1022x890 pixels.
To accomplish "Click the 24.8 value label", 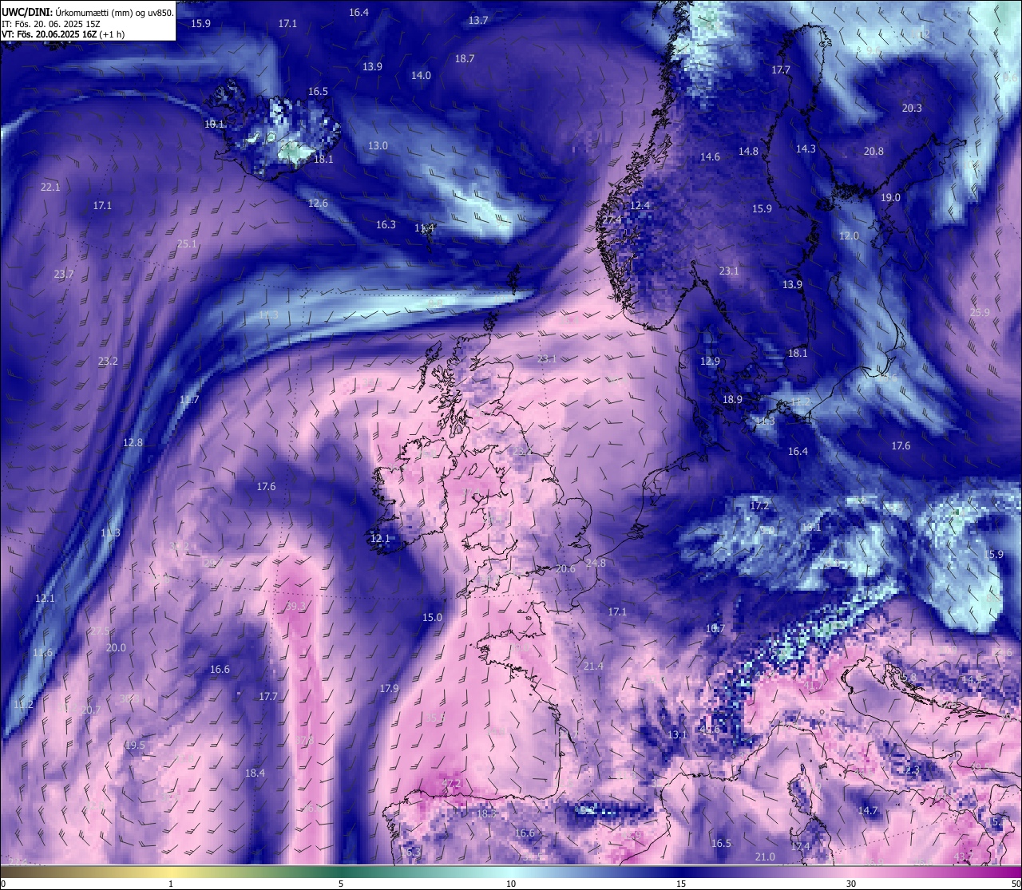I will pos(596,564).
